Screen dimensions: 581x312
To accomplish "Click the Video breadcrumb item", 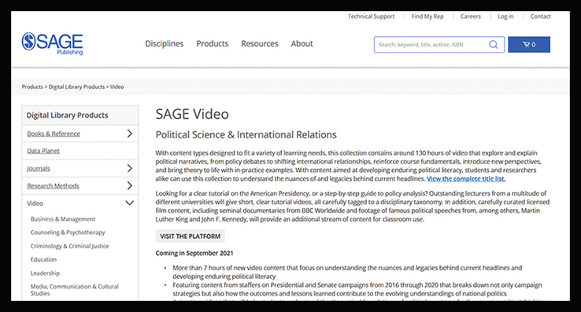I will 117,86.
